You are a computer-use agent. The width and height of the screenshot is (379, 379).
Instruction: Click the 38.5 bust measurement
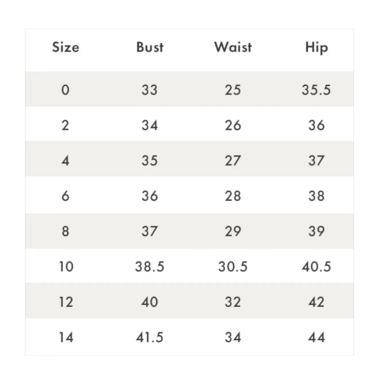(x=150, y=266)
